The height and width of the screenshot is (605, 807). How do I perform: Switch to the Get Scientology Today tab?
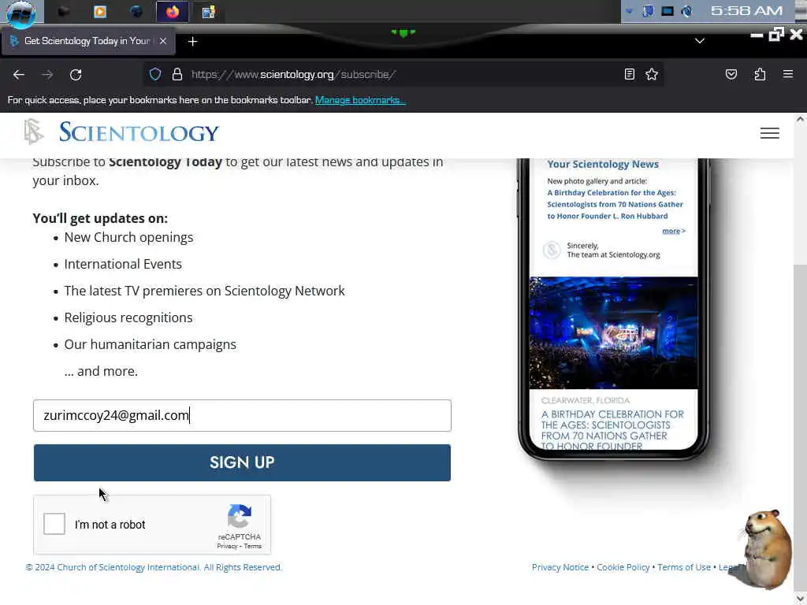(87, 41)
